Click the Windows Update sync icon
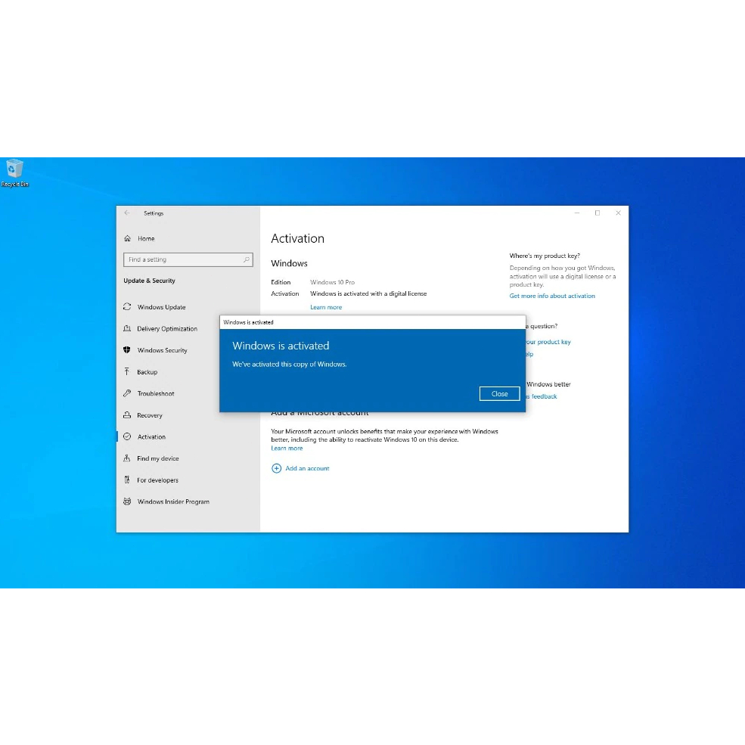This screenshot has height=745, width=745. pos(127,307)
